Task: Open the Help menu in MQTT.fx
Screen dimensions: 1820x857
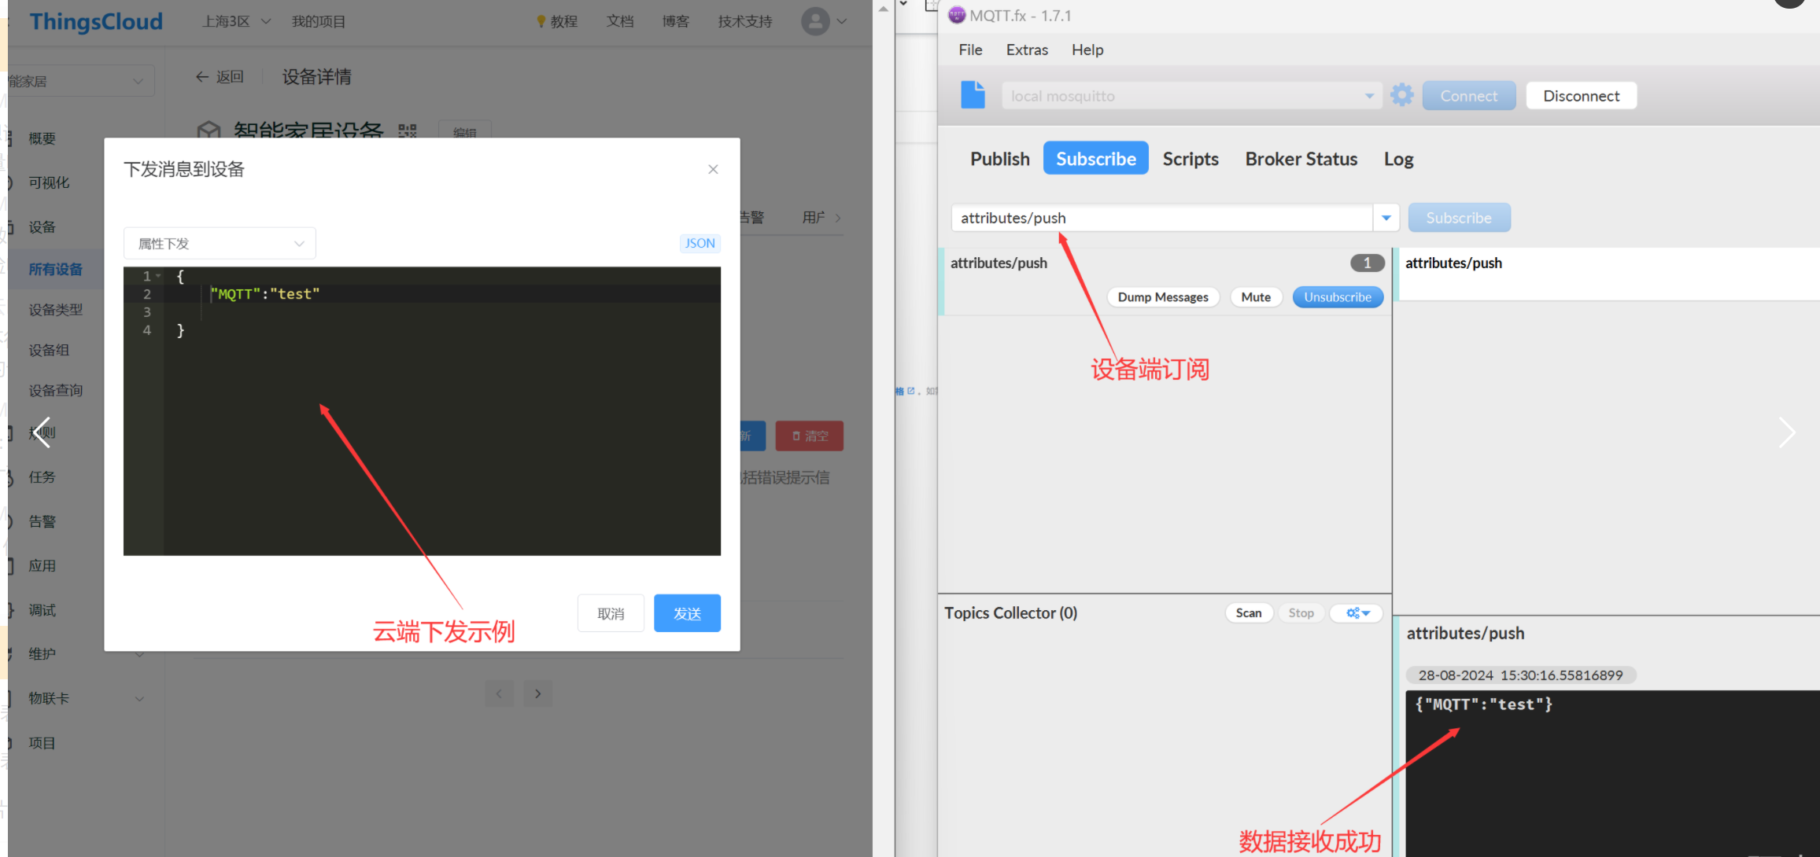Action: 1087,50
